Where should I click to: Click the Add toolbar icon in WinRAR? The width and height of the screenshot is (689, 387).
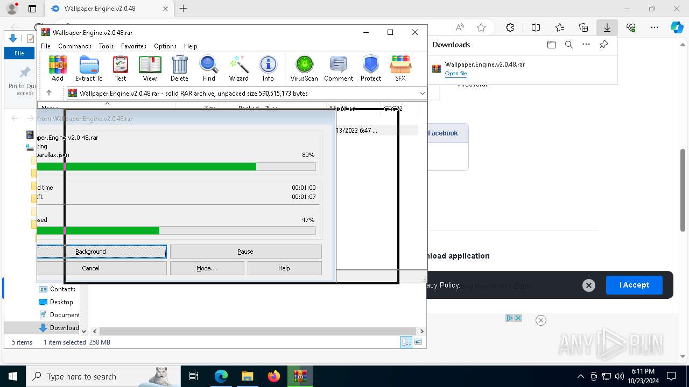pyautogui.click(x=58, y=68)
